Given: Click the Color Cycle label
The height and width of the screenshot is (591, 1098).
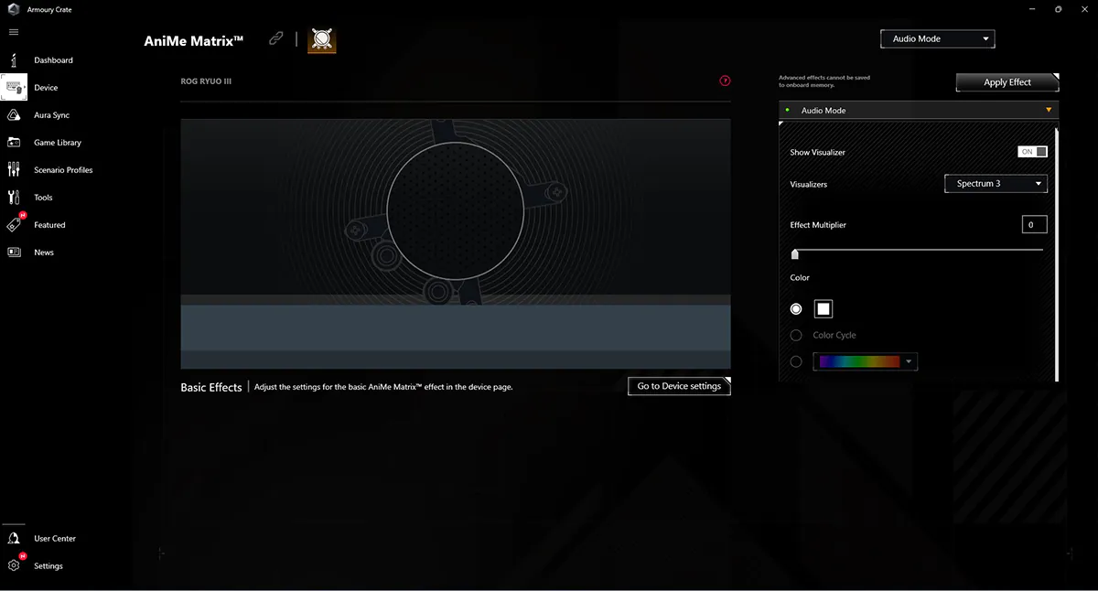Looking at the screenshot, I should [834, 336].
